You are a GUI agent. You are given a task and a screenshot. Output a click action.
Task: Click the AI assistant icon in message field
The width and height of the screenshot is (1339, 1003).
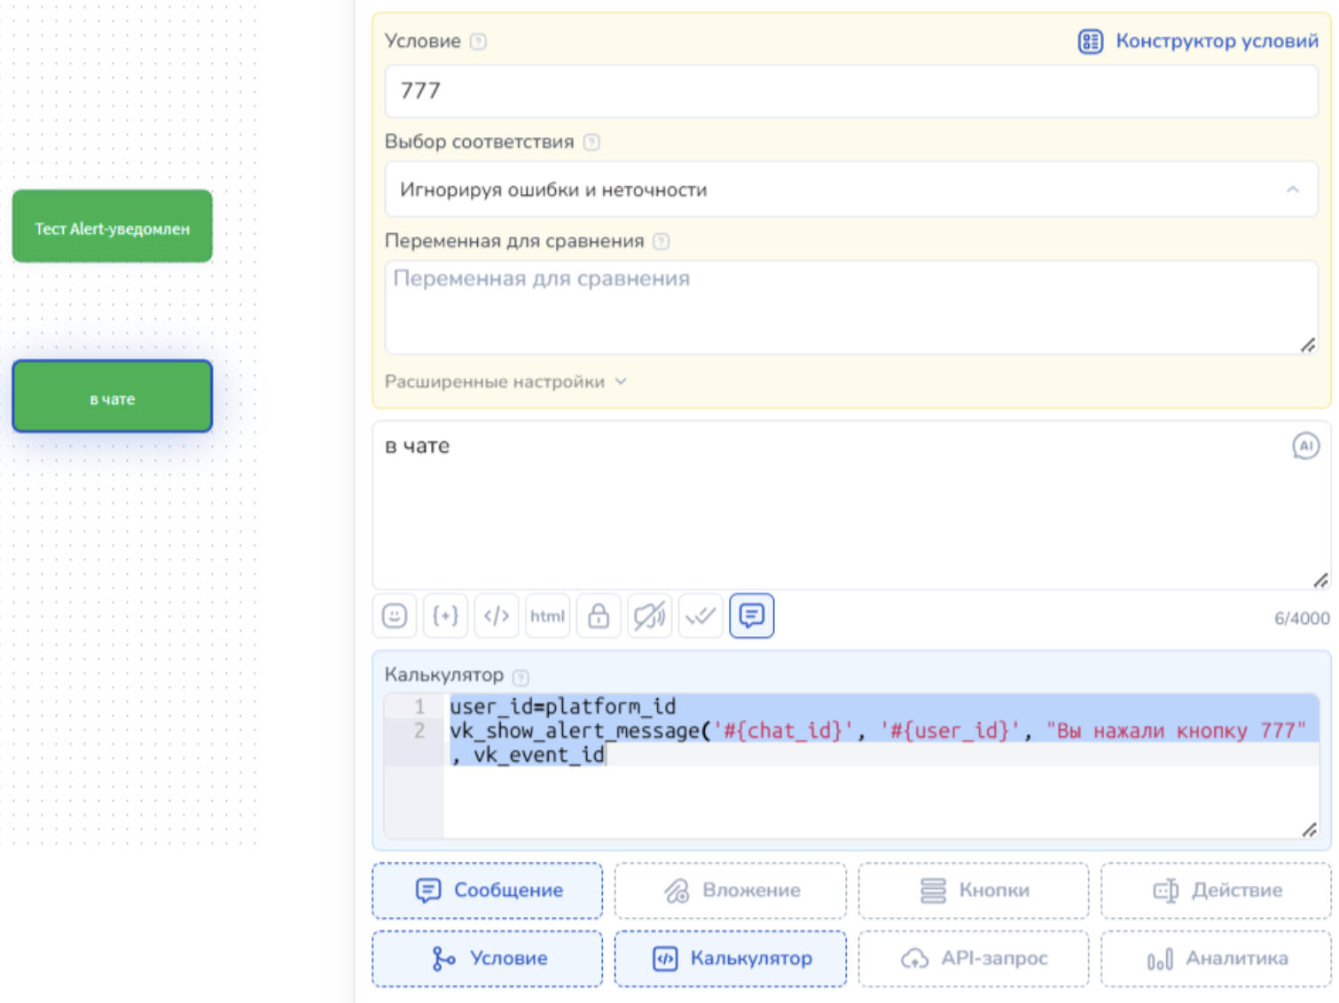[1305, 446]
